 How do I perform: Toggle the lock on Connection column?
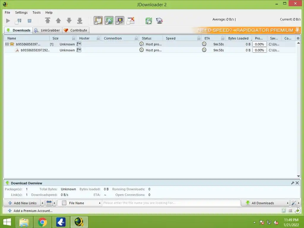136,38
